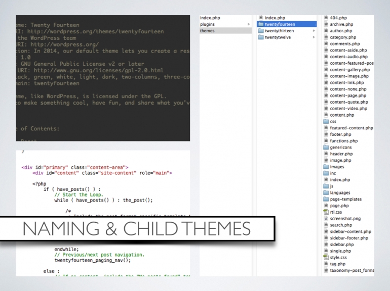Select featured-content.php in the file list
Viewport: 390px width, 291px height.
coord(351,128)
